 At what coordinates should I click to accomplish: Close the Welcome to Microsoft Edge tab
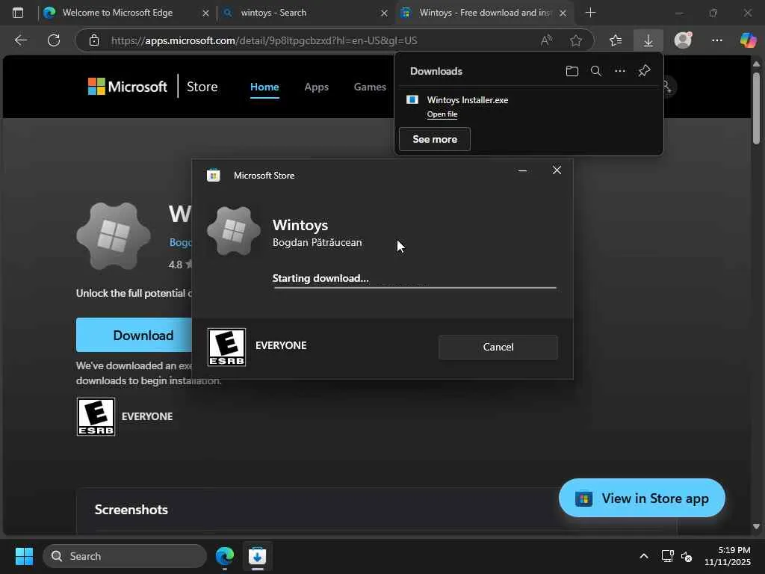click(x=205, y=13)
